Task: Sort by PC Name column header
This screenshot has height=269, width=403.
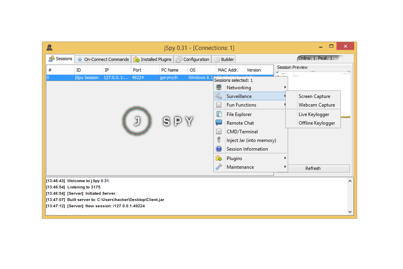Action: [174, 70]
